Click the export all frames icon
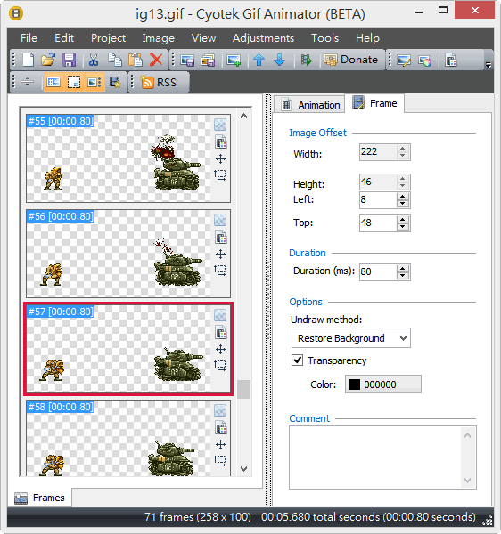Screen dimensions: 501x534 click(x=208, y=61)
